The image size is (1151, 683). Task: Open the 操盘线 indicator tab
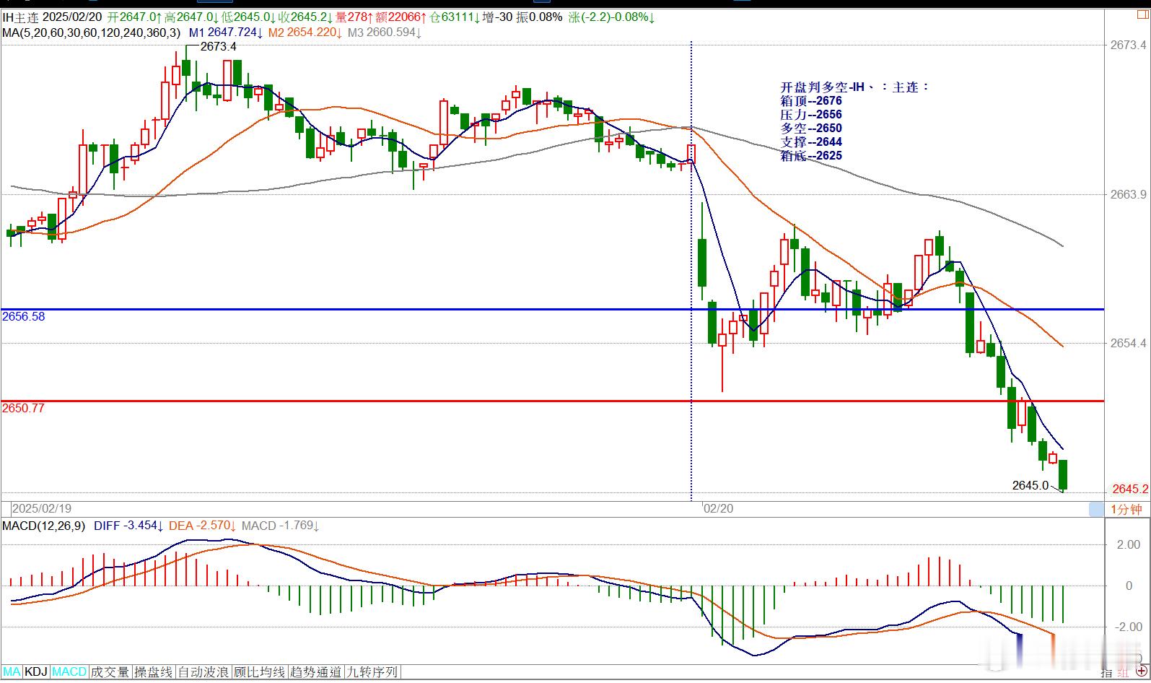coord(154,672)
